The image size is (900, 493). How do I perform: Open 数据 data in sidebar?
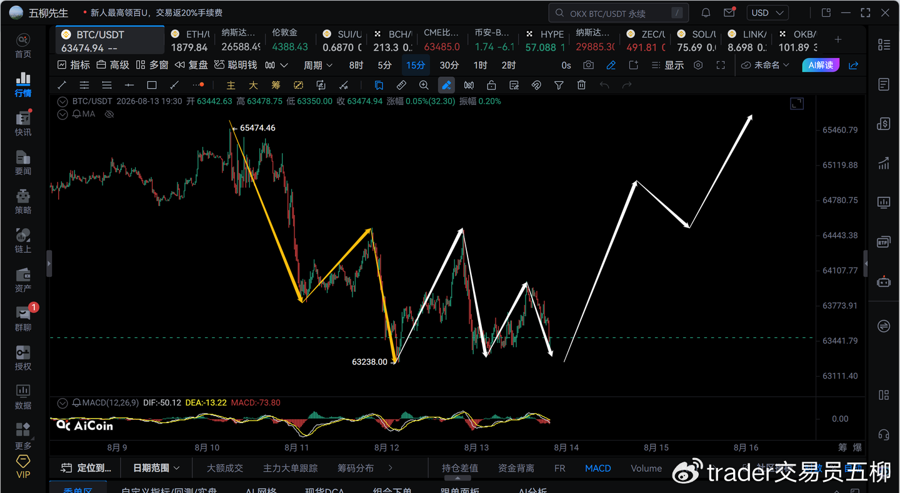23,397
